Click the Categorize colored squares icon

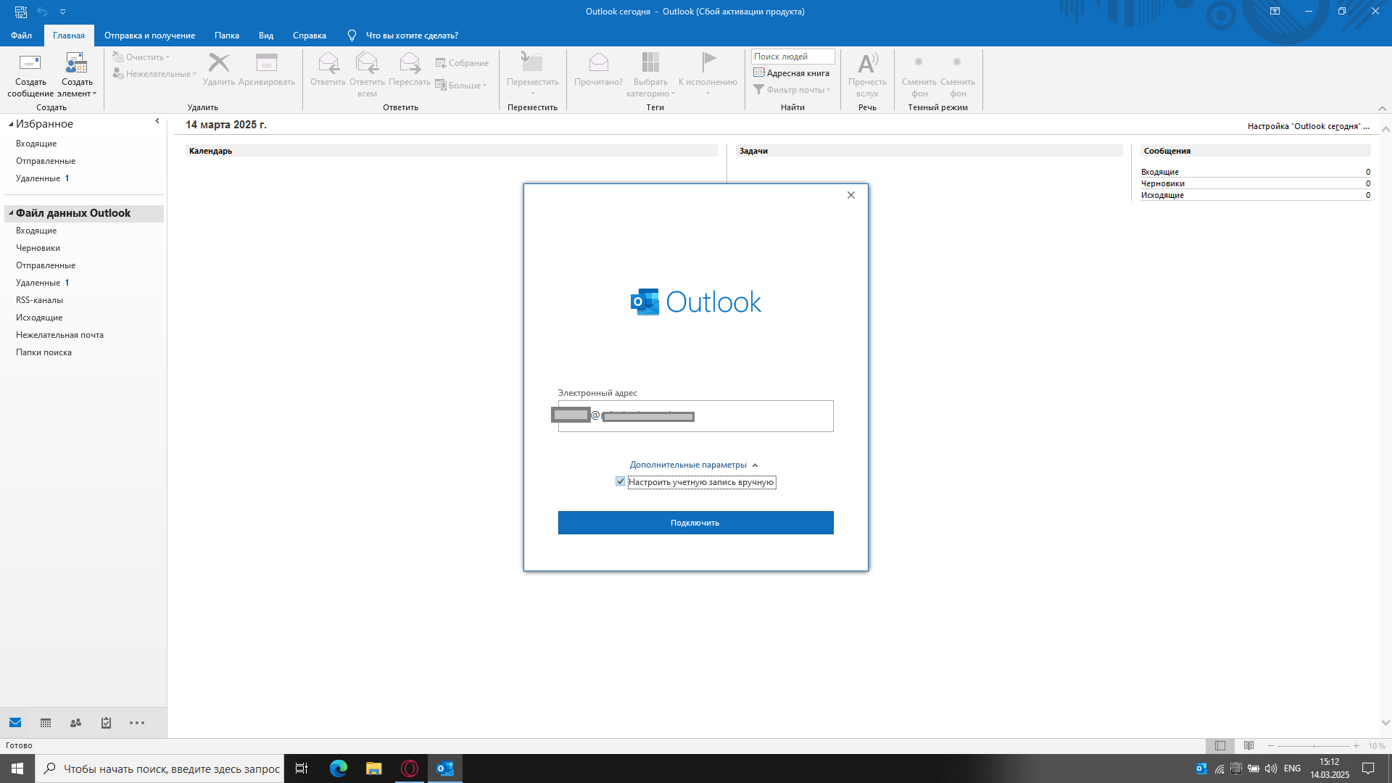tap(650, 63)
